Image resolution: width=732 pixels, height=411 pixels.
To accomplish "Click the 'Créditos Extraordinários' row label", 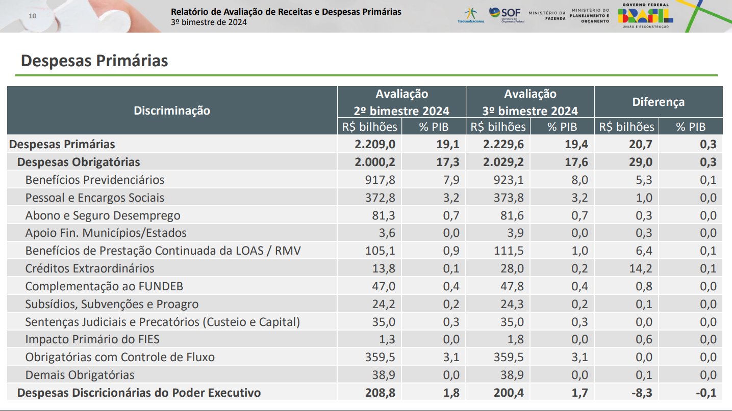I will pos(90,268).
